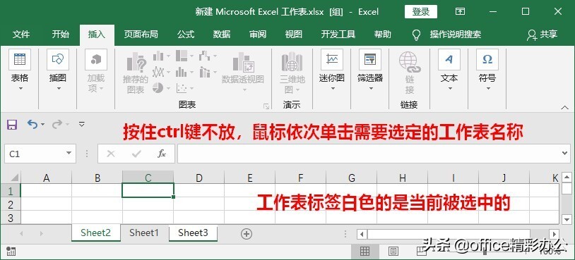The image size is (575, 260).
Task: Select the Sheet2 tab
Action: pyautogui.click(x=95, y=233)
